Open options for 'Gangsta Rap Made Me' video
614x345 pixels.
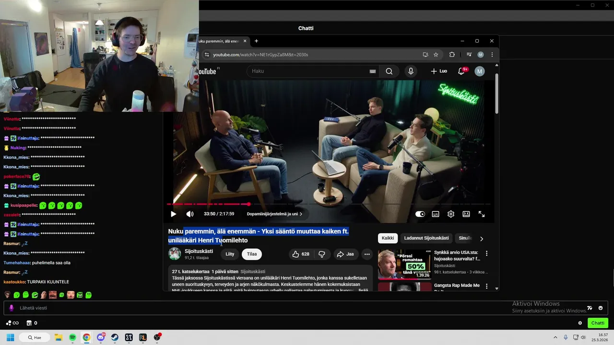tap(486, 287)
